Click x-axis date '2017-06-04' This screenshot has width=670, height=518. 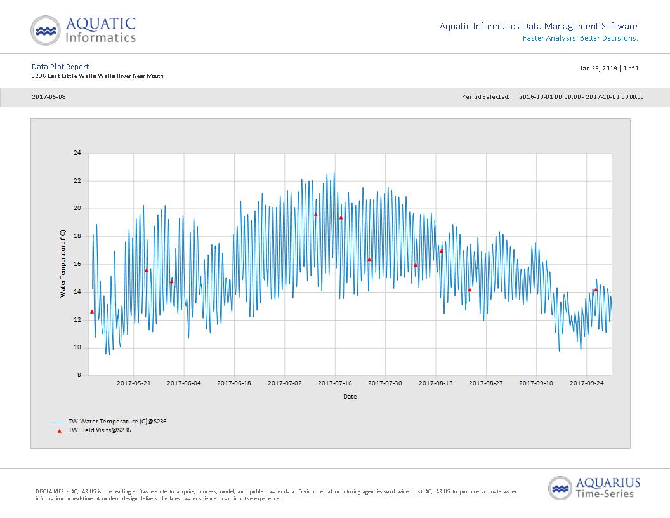[x=184, y=383]
